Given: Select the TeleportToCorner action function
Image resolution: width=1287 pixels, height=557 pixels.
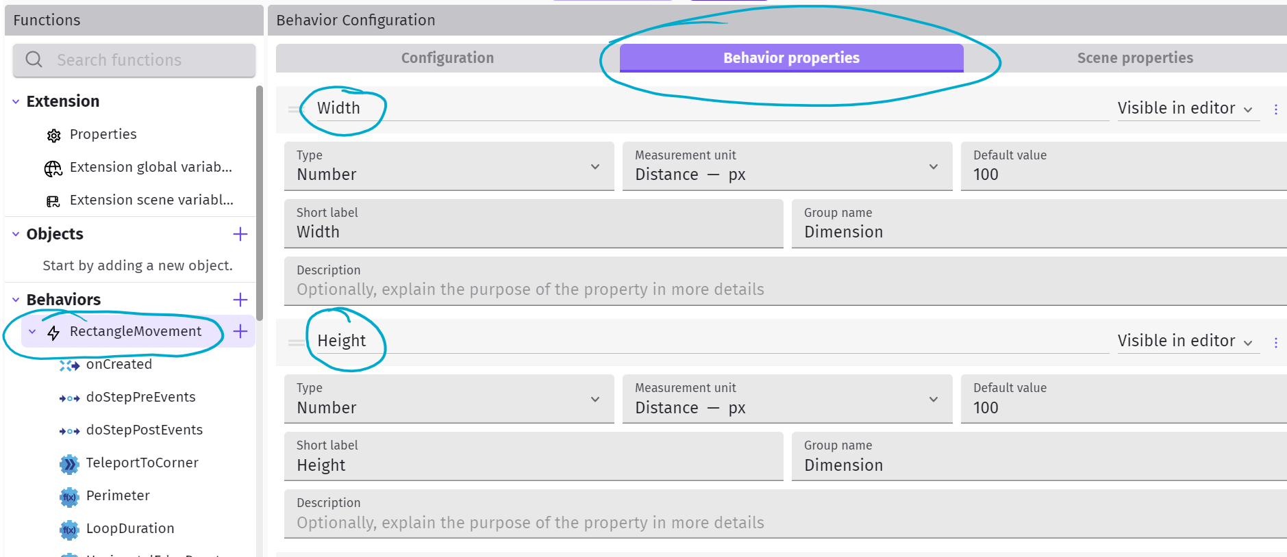Looking at the screenshot, I should (142, 463).
